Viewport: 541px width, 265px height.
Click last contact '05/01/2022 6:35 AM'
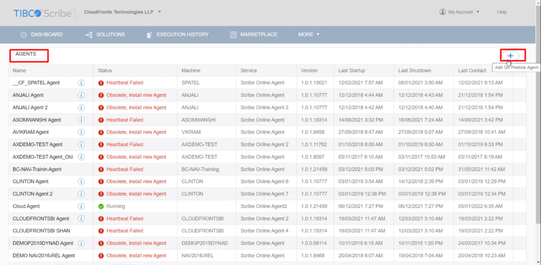pos(480,206)
